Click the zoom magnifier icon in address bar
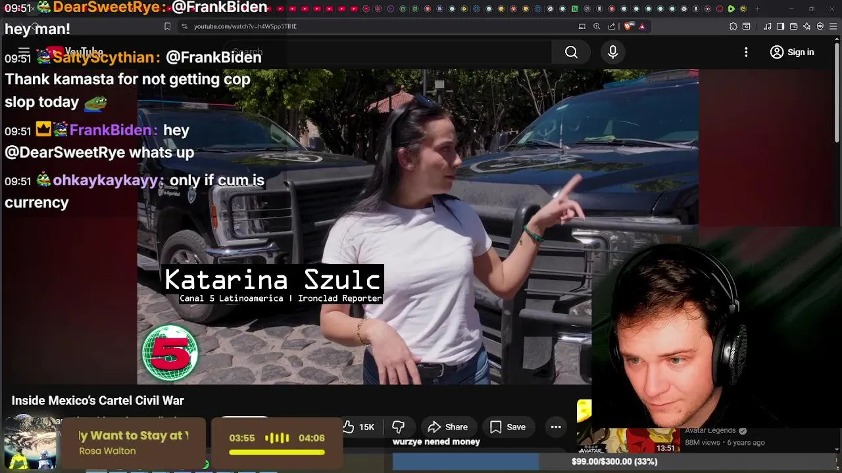842x473 pixels. coord(597,26)
